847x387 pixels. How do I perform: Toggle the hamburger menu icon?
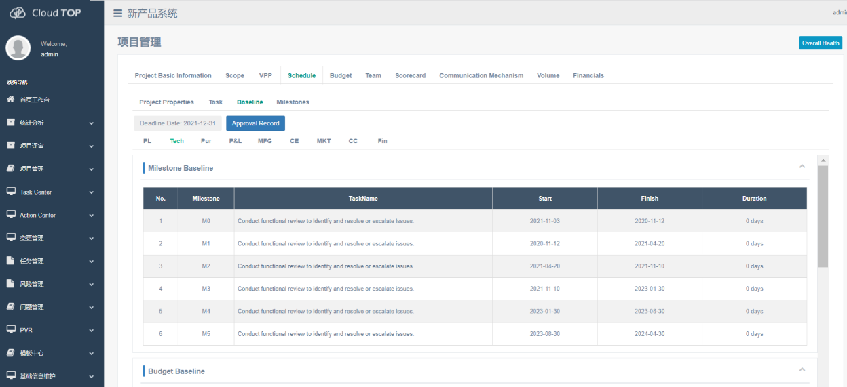click(118, 14)
